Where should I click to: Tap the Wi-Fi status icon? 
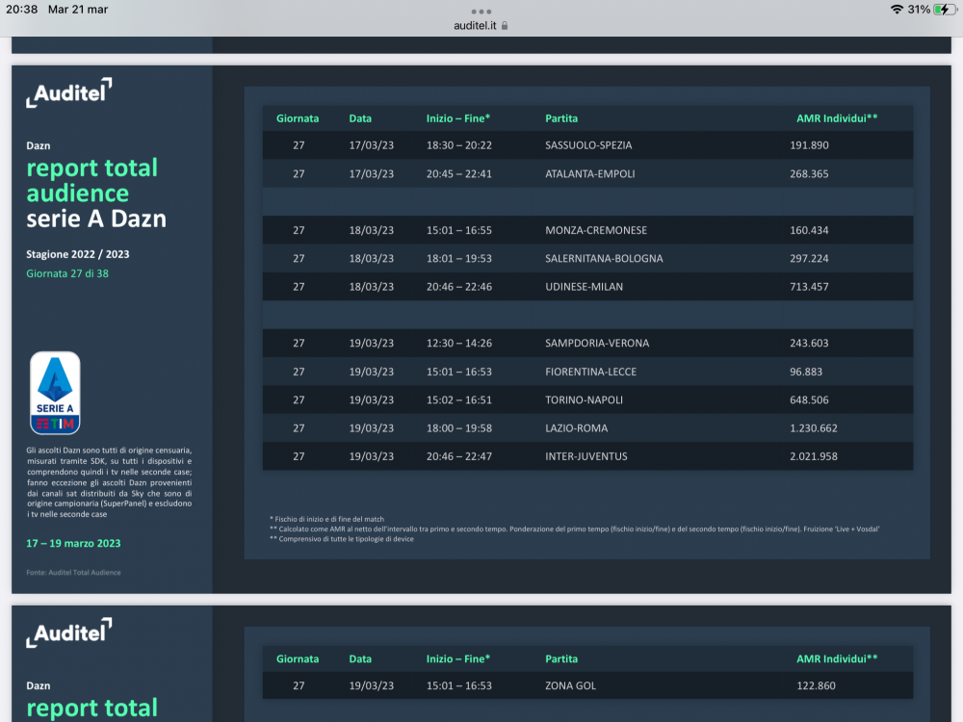897,10
